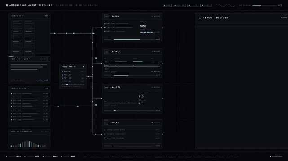Click the 093 value in Search panel
The width and height of the screenshot is (288, 161).
[x=143, y=26]
